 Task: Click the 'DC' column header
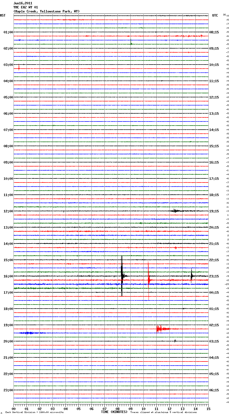225,15
